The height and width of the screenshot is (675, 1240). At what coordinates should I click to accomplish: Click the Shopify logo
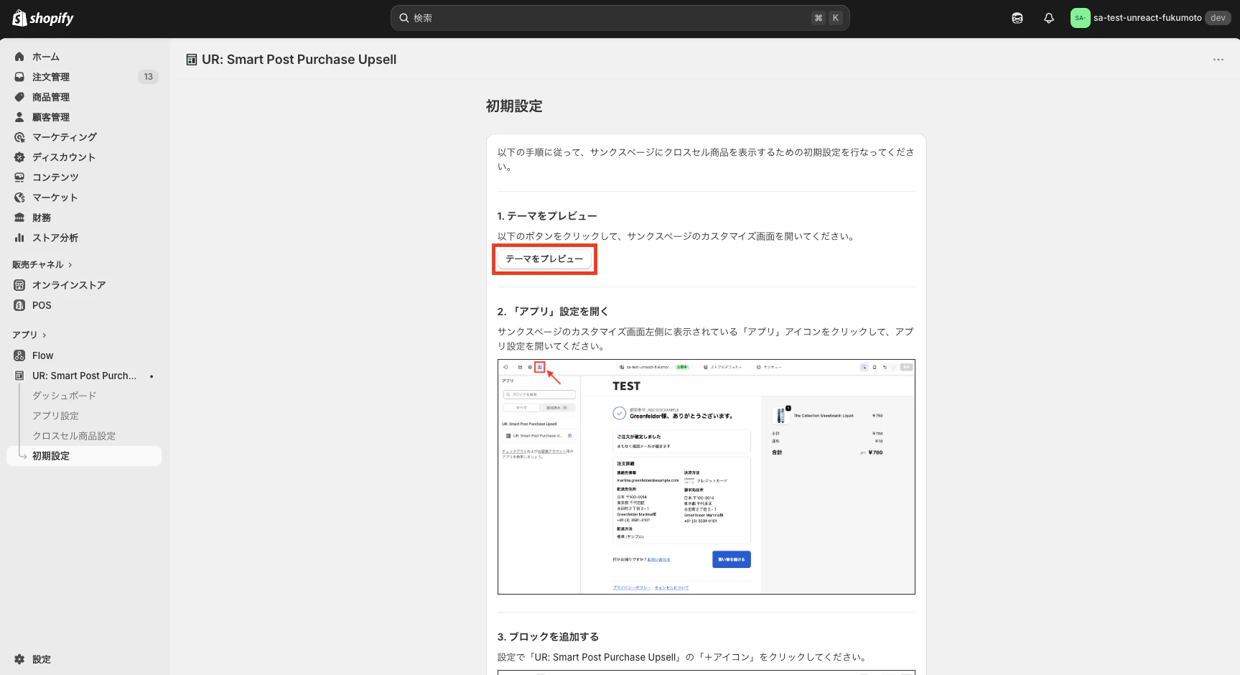click(x=43, y=18)
